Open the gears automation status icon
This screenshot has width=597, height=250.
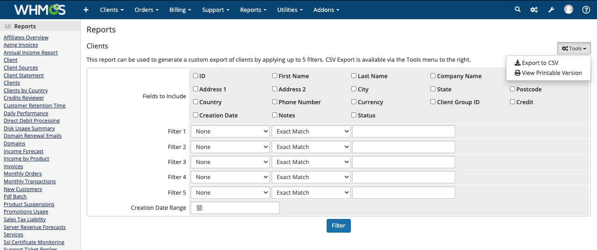click(534, 10)
